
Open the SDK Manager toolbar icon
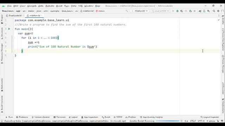click(x=208, y=11)
